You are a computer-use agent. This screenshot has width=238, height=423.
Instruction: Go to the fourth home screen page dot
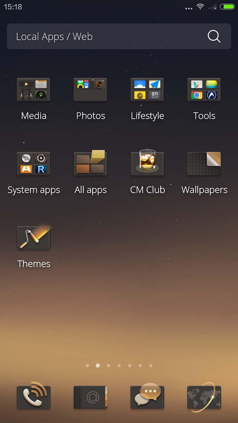point(119,365)
